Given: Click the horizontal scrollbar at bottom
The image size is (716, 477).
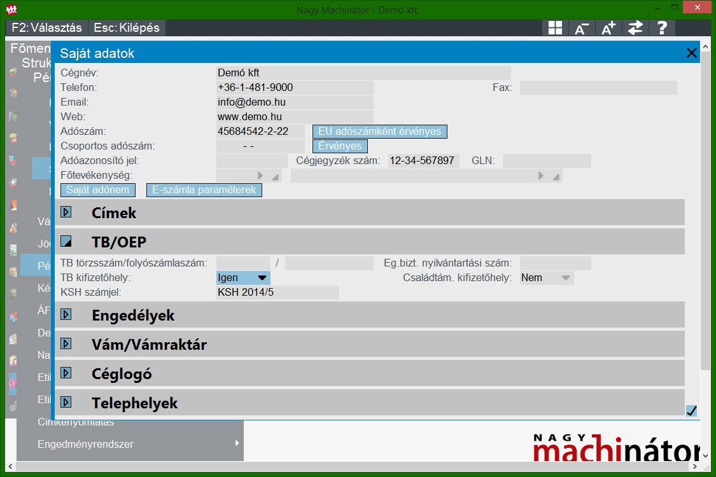Looking at the screenshot, I should coord(353,466).
